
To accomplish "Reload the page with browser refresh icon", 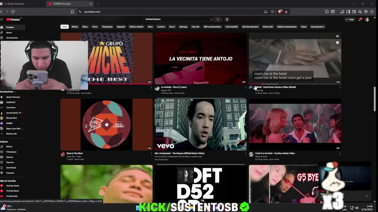I will pyautogui.click(x=13, y=11).
